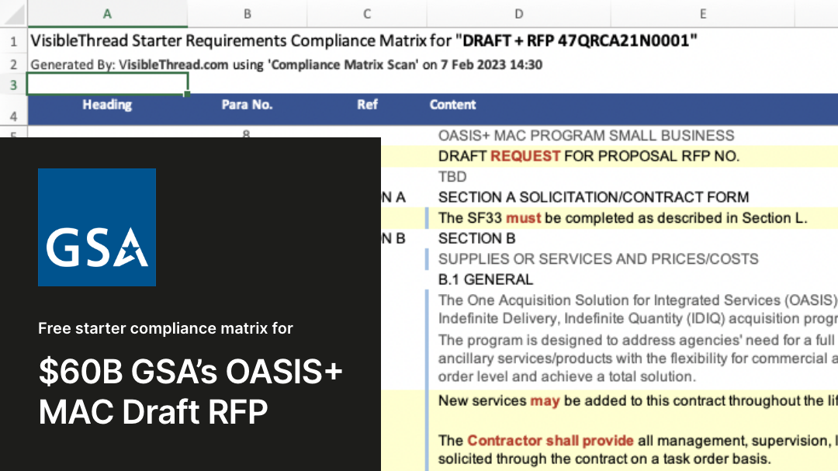Click the VisibleThread compliance matrix title cell
This screenshot has height=471, width=838.
click(358, 41)
